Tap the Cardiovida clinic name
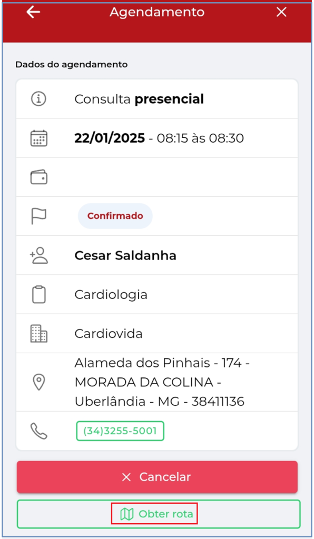The height and width of the screenshot is (539, 314). pyautogui.click(x=109, y=334)
